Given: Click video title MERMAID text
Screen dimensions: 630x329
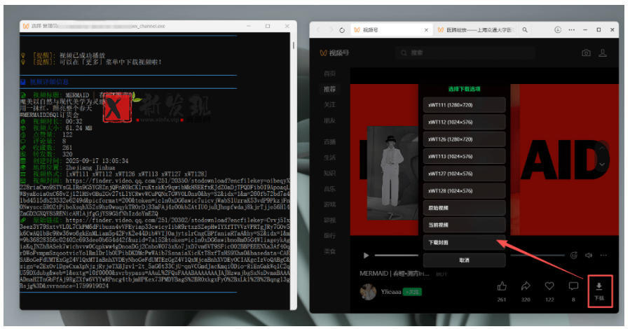Looking at the screenshot, I should coord(394,274).
